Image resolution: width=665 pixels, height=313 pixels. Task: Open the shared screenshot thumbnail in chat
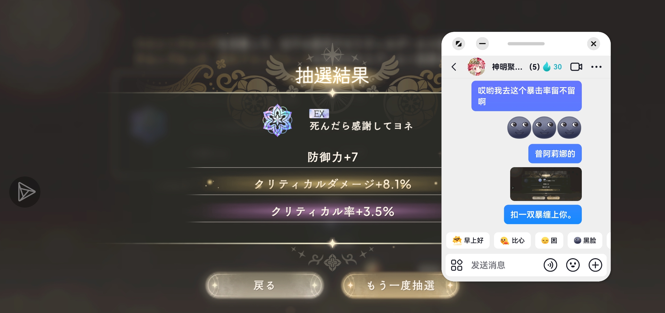[546, 184]
